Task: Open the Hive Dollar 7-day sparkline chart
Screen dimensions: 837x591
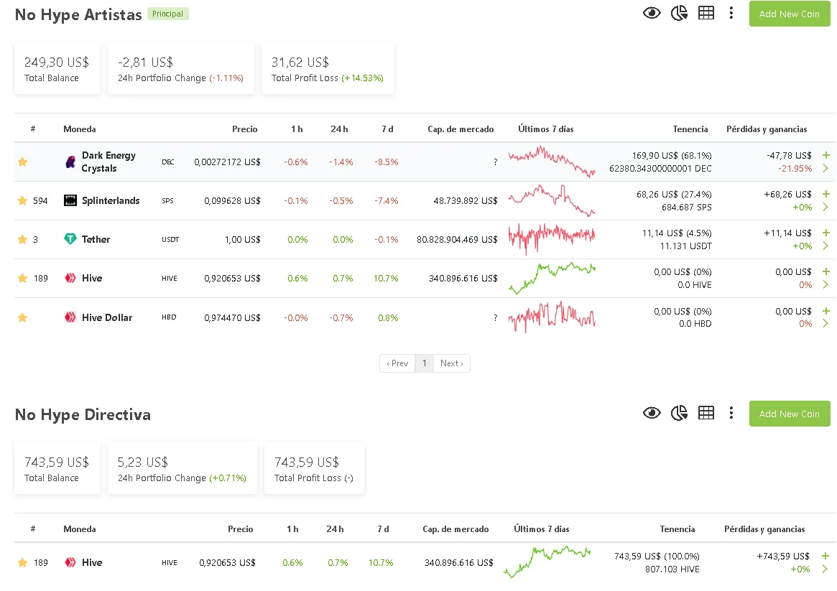Action: click(552, 317)
